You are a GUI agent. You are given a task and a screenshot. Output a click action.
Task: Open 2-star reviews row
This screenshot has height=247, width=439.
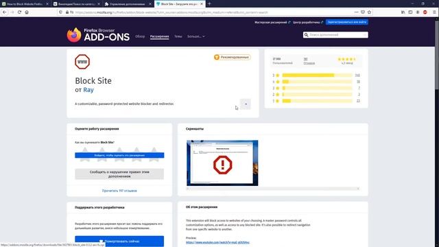(316, 95)
